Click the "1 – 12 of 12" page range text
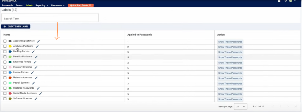302x112 pixels. 258,106
